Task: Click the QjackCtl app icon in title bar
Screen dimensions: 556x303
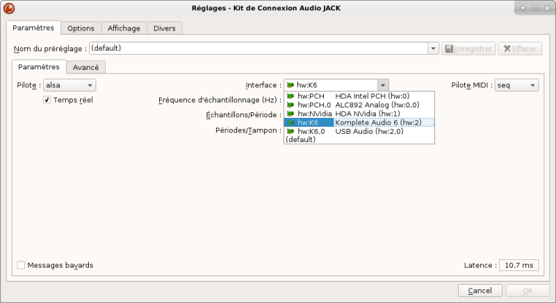Action: (x=9, y=8)
